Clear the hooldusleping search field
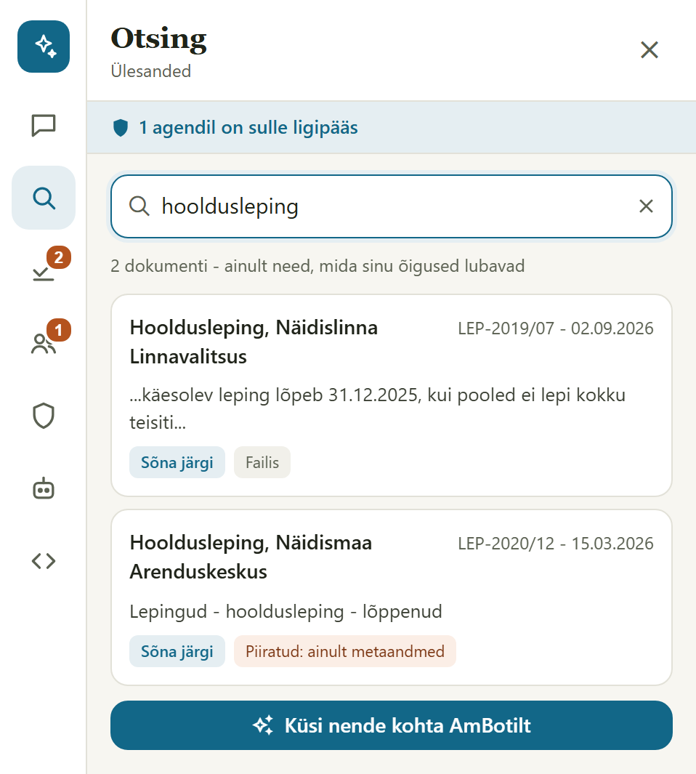This screenshot has height=774, width=696. [x=646, y=206]
